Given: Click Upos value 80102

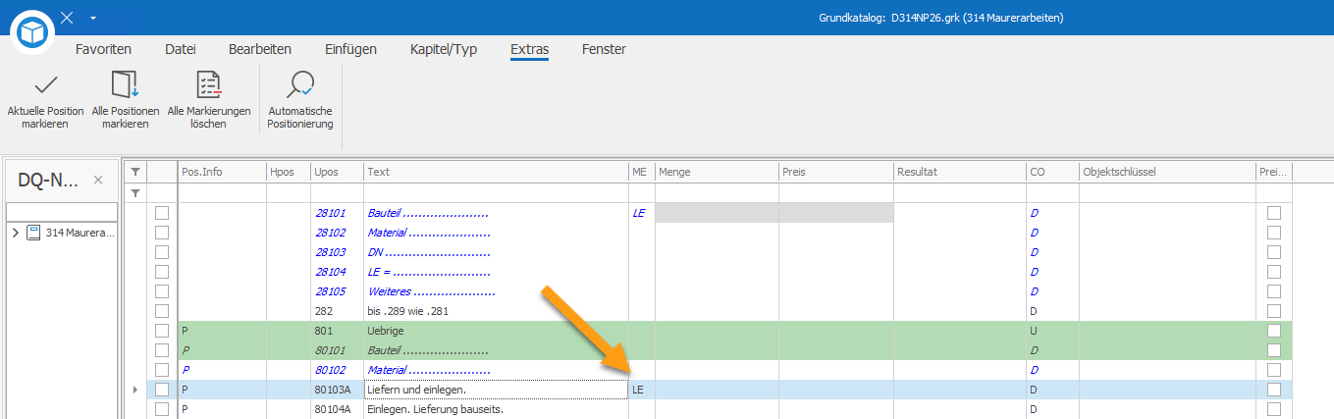Looking at the screenshot, I should pyautogui.click(x=329, y=370).
